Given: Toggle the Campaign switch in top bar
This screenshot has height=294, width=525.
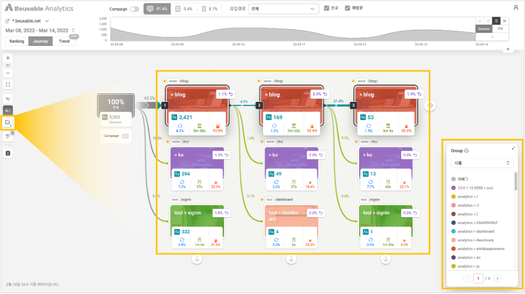Looking at the screenshot, I should coord(134,9).
